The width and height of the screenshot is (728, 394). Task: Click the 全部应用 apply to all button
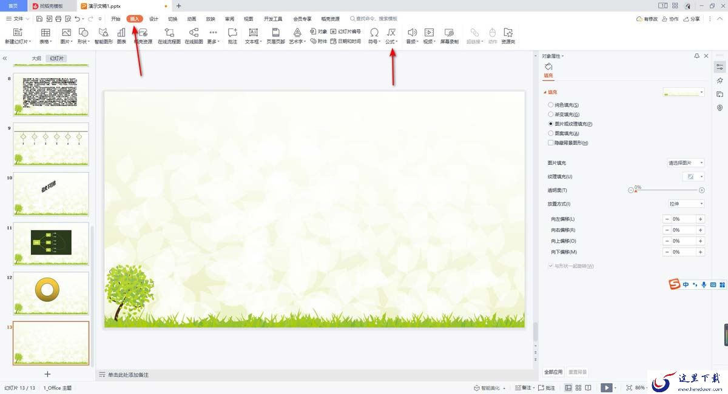(553, 372)
